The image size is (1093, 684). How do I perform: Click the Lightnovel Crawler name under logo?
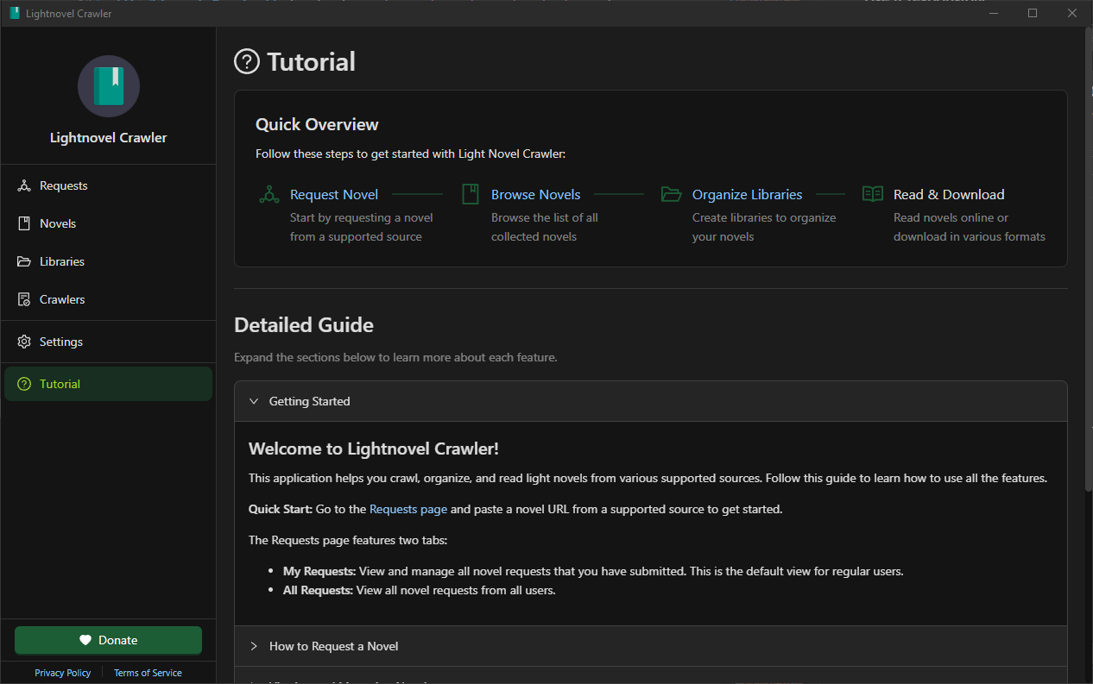click(109, 138)
